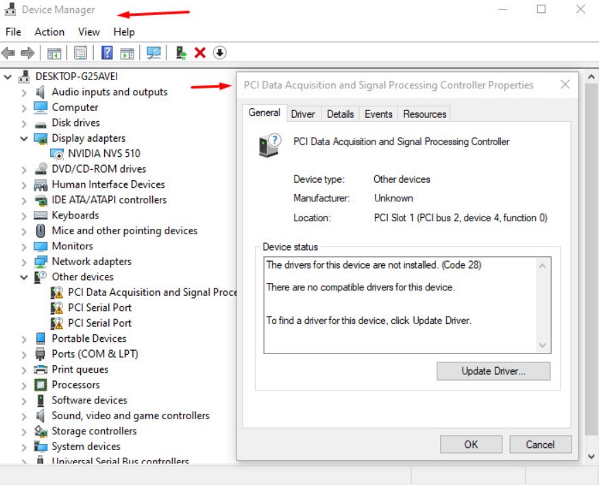Switch to the Driver tab
The width and height of the screenshot is (599, 485).
(x=303, y=114)
